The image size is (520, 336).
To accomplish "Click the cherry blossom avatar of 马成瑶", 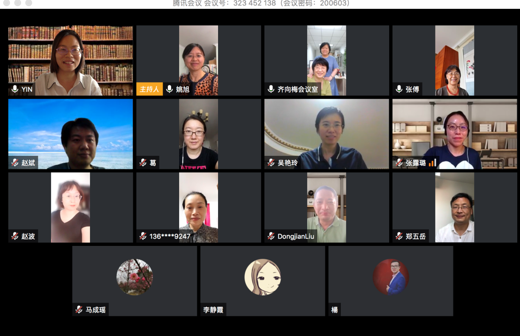I will [135, 277].
